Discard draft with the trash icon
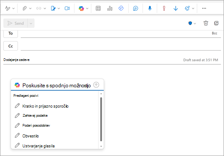Screen dimensions: 224x156 (x=206, y=23)
